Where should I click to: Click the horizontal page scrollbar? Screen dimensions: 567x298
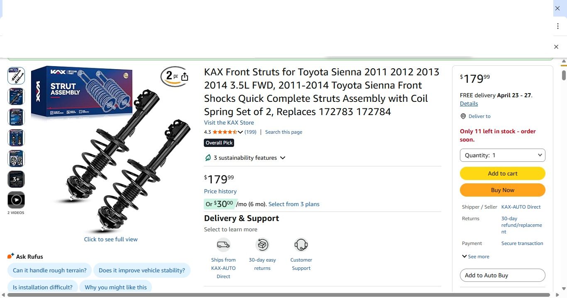[278, 295]
